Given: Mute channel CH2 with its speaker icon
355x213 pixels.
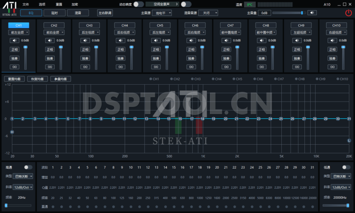Looking at the screenshot, I should point(50,40).
